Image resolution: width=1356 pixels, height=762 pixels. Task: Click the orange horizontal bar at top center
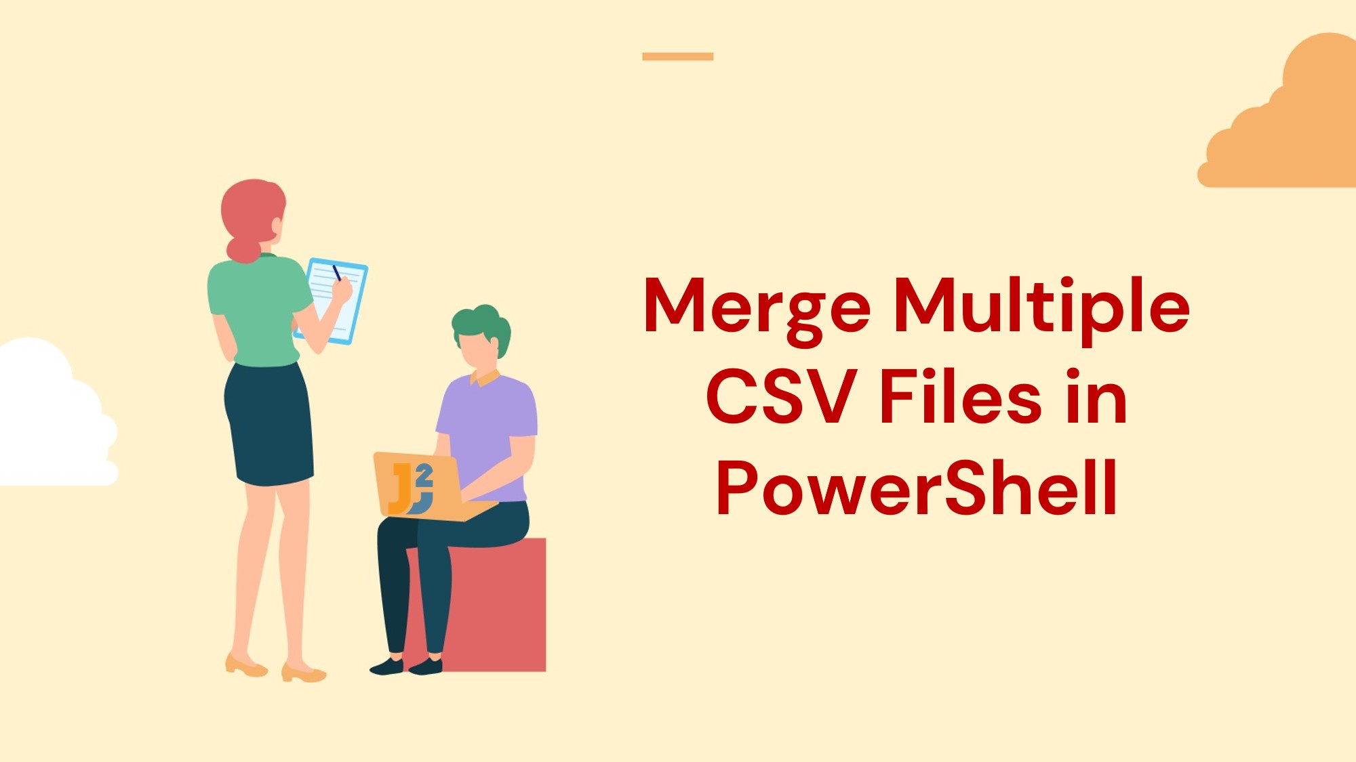(678, 58)
